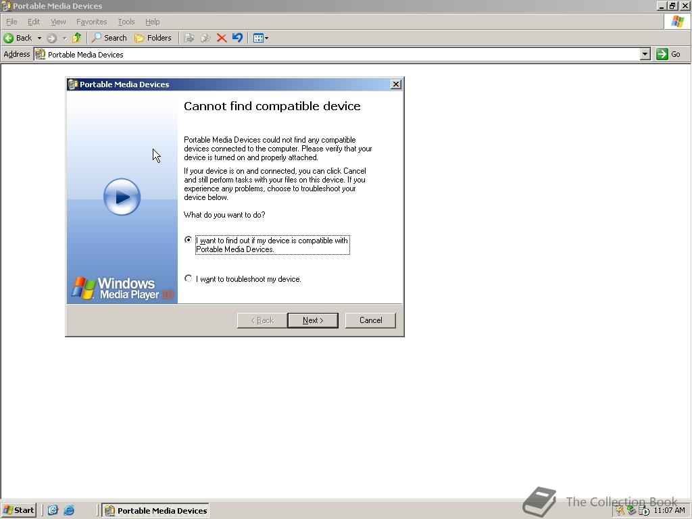Viewport: 692px width, 519px height.
Task: Launch Internet Explorer from quick launch
Action: (x=69, y=510)
